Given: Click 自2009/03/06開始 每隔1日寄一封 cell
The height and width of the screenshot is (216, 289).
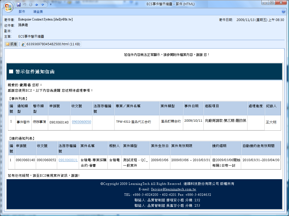Looking at the screenshot, I should (x=226, y=163).
